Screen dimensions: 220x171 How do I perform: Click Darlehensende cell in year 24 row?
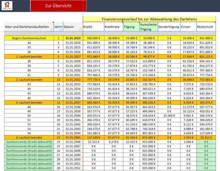(29, 142)
